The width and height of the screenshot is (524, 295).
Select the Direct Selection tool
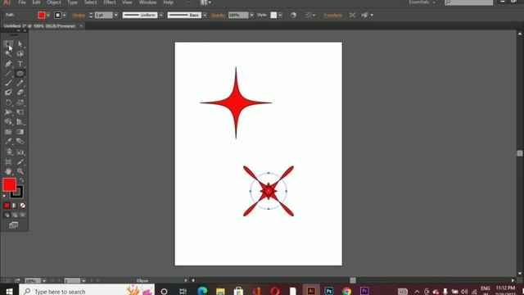20,43
